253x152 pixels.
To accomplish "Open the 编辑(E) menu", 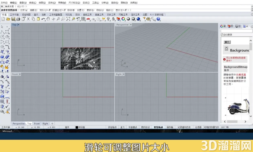I will [13, 2].
